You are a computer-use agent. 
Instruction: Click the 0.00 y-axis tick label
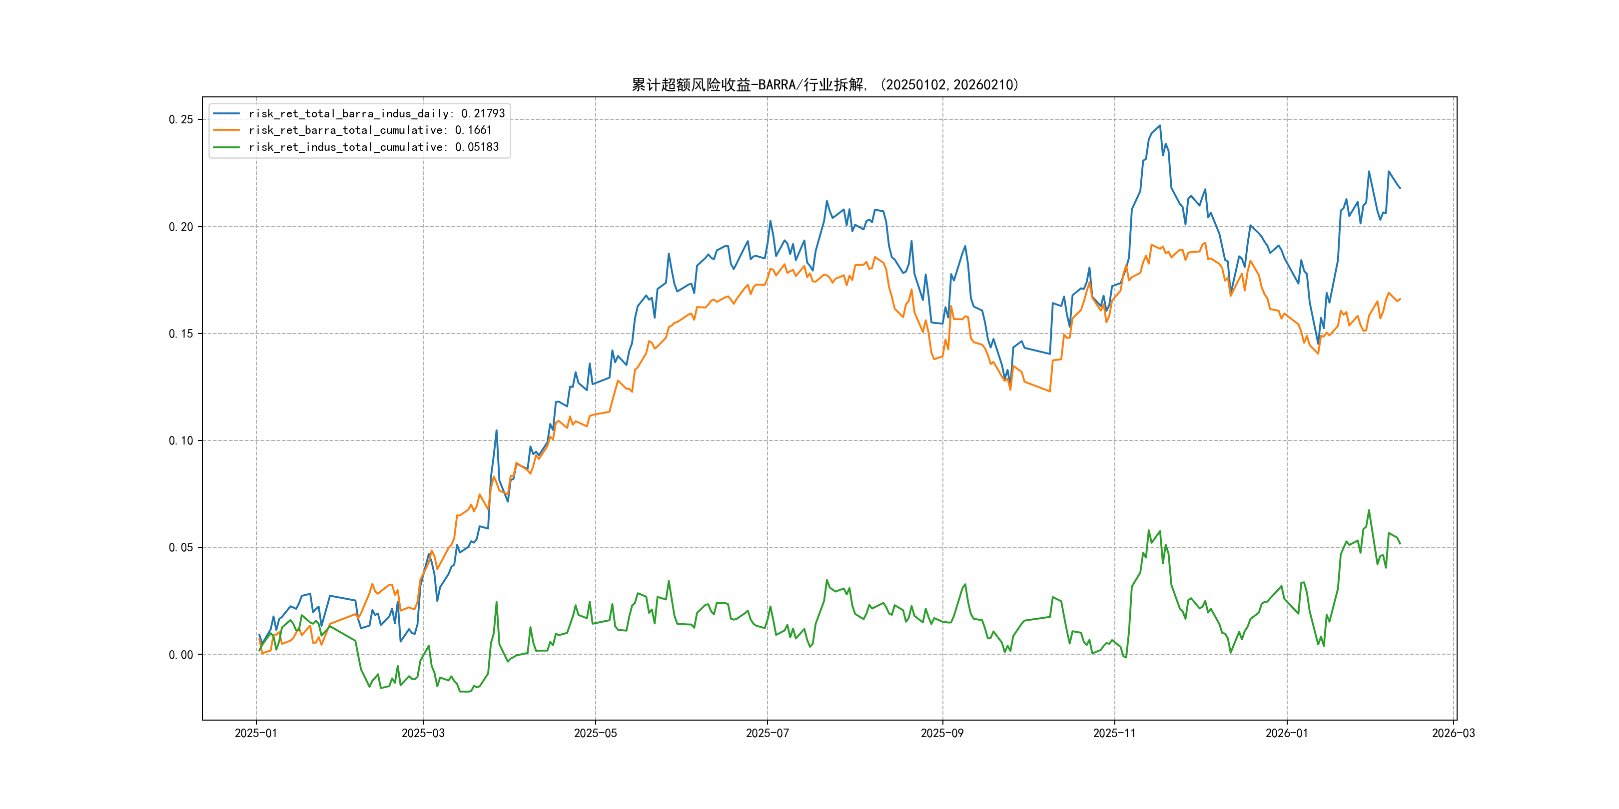click(181, 655)
